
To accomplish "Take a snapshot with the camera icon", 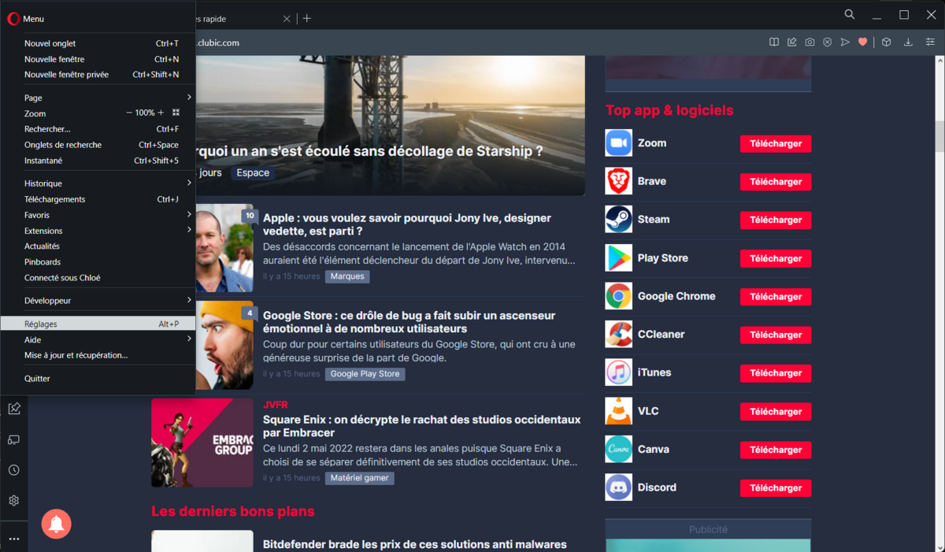I will point(810,43).
